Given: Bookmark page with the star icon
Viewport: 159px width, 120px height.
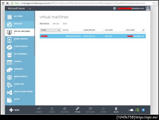Looking at the screenshot, I should pyautogui.click(x=154, y=3).
